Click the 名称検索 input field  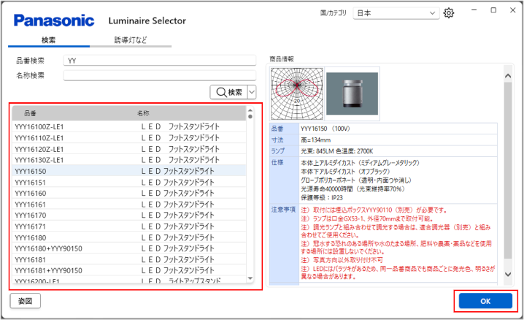(159, 75)
